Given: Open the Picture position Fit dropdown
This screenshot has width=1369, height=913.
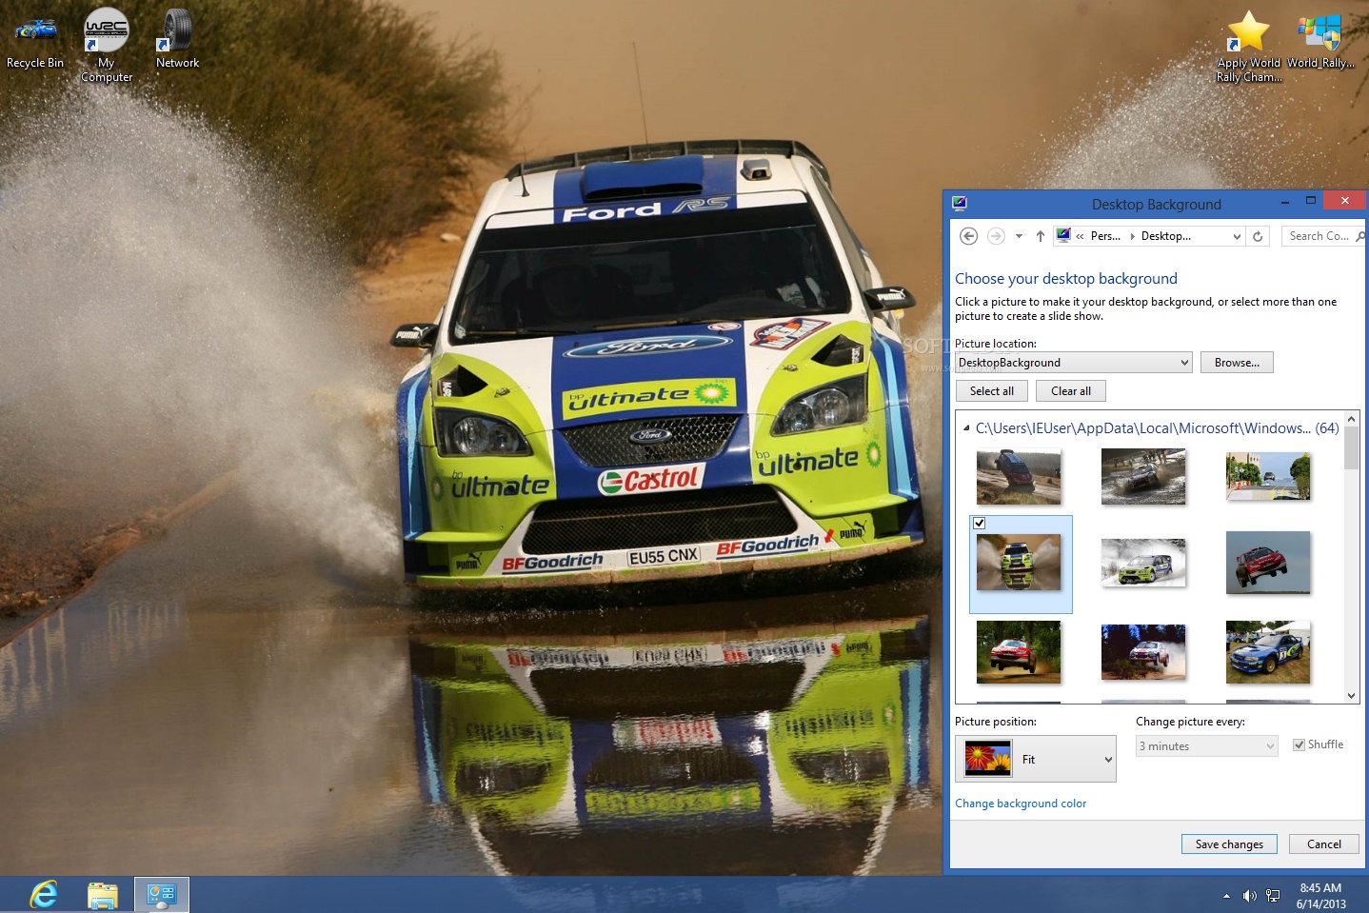Looking at the screenshot, I should point(1036,759).
